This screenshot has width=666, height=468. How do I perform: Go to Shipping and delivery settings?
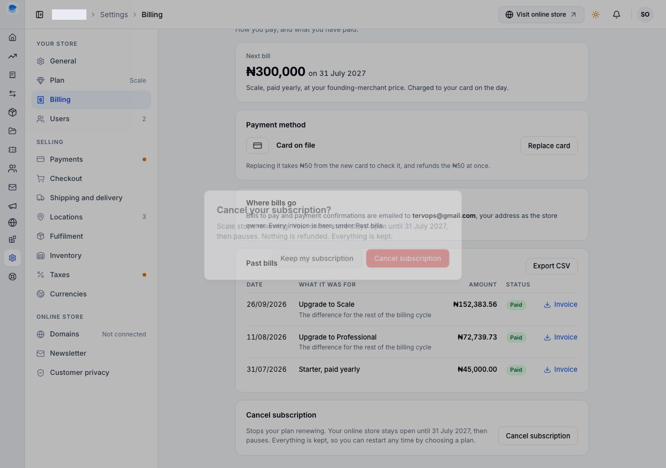pos(91,198)
